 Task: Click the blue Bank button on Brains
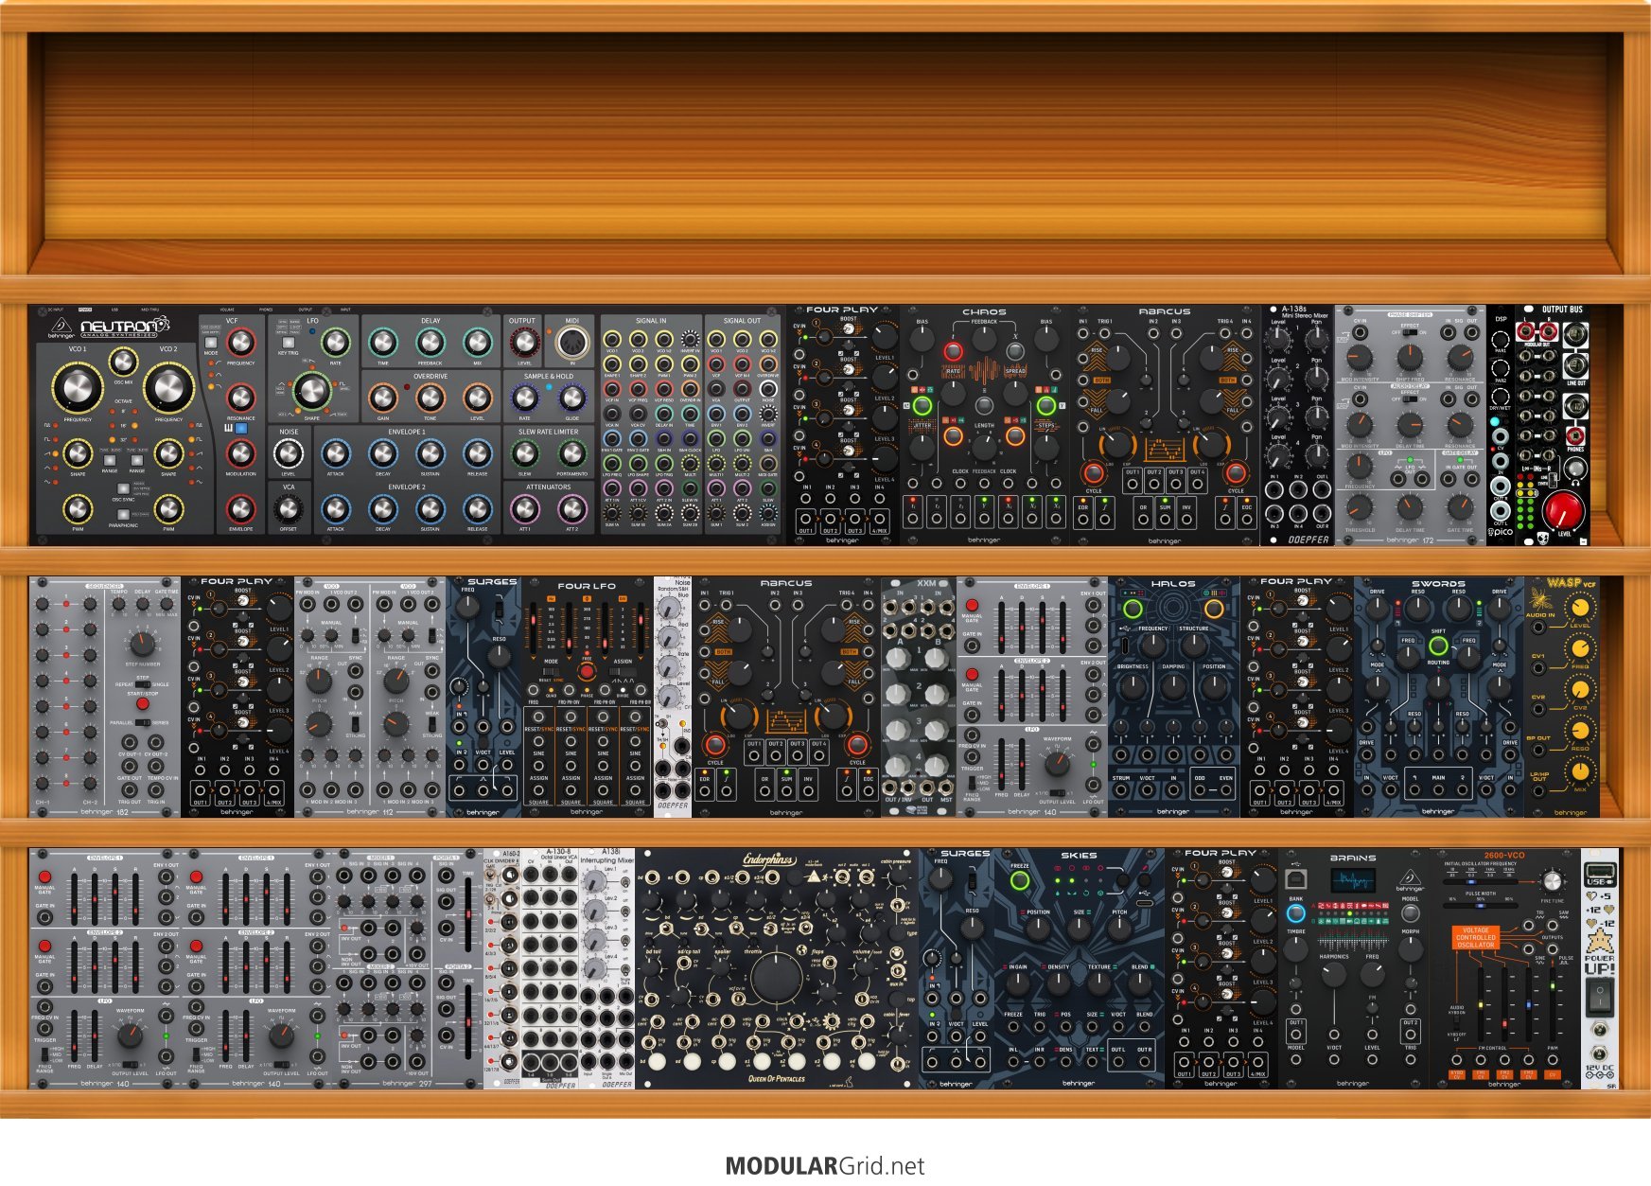(x=1296, y=913)
